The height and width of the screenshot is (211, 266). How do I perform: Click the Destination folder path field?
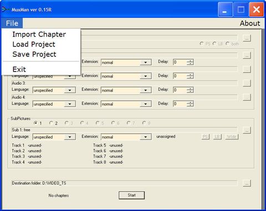pyautogui.click(x=124, y=183)
